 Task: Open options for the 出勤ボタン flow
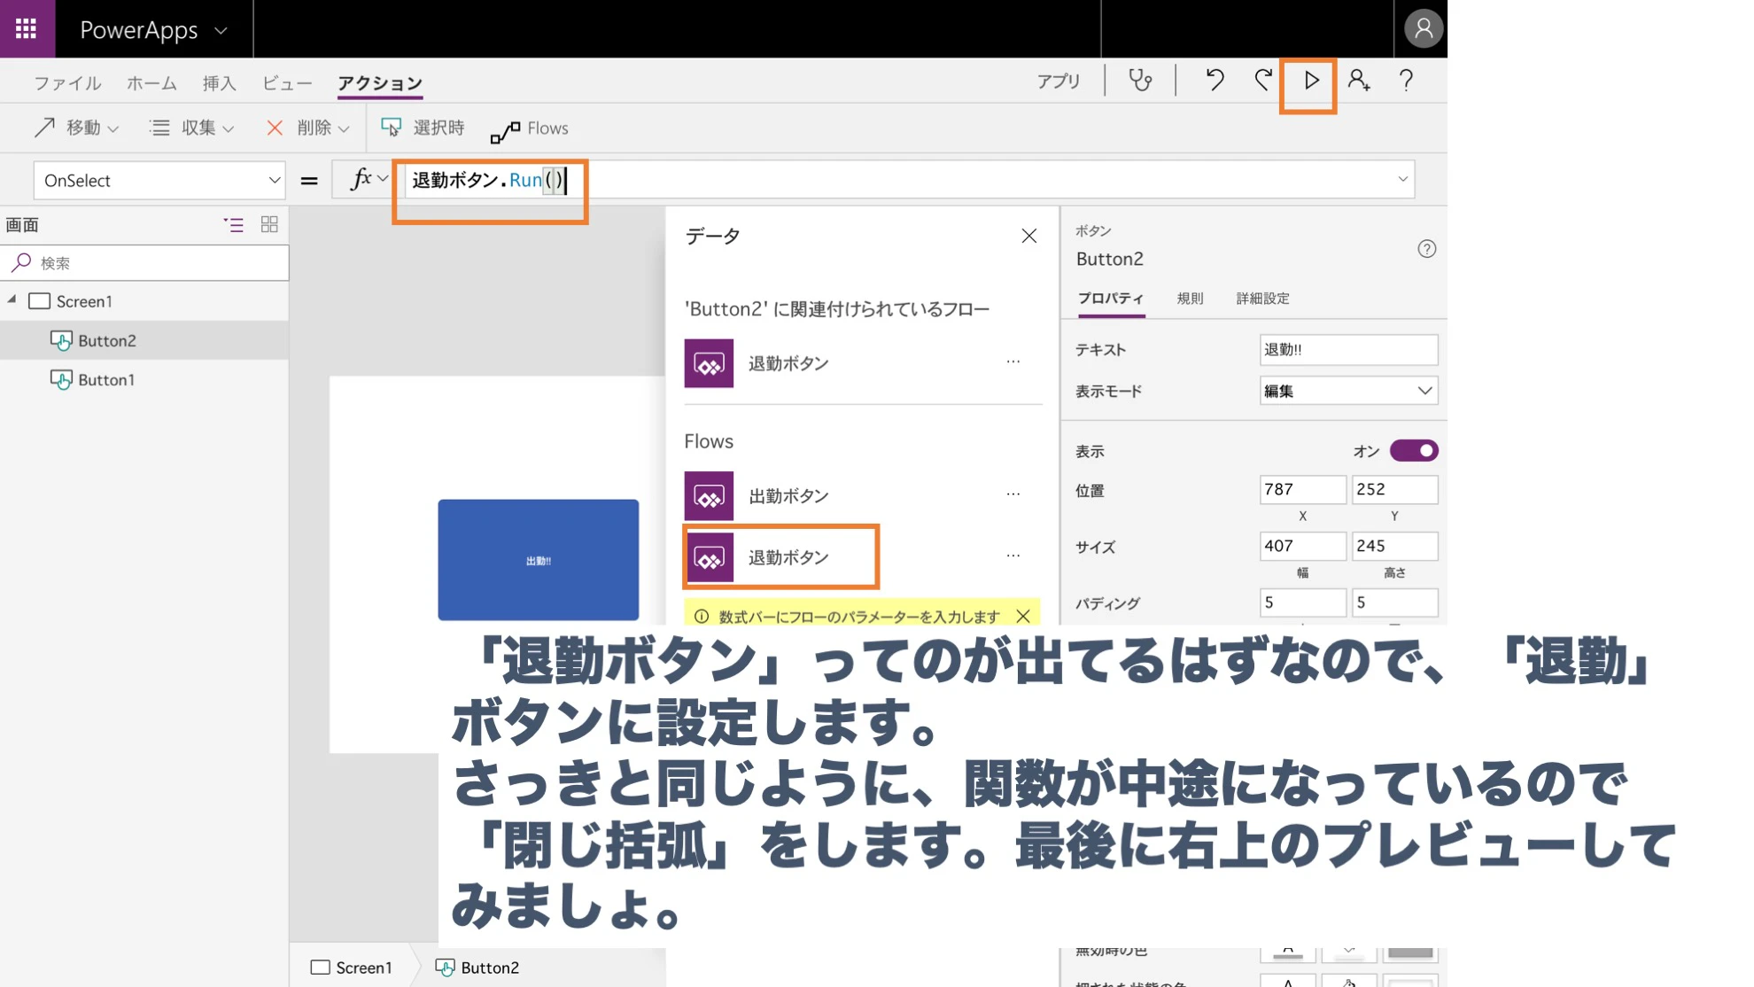(x=1013, y=494)
